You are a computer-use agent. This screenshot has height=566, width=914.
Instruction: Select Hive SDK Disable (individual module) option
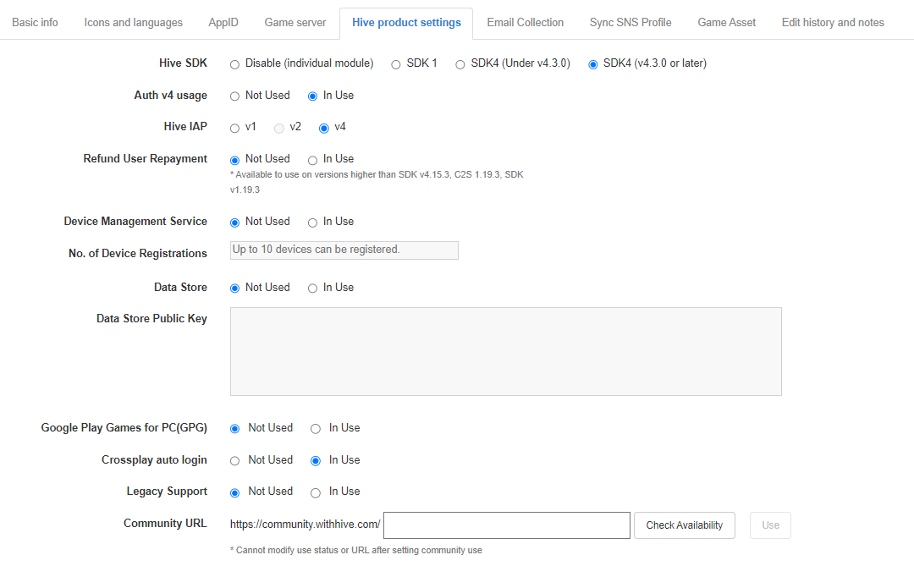235,64
